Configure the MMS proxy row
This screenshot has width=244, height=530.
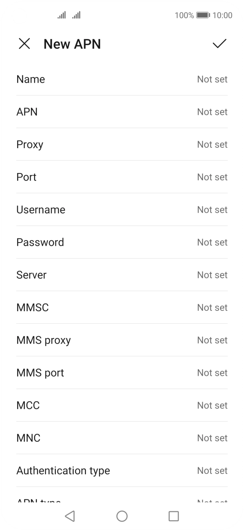[x=122, y=340]
